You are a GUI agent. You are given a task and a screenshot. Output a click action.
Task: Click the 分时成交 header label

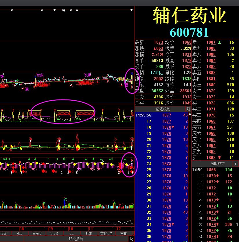(218, 164)
